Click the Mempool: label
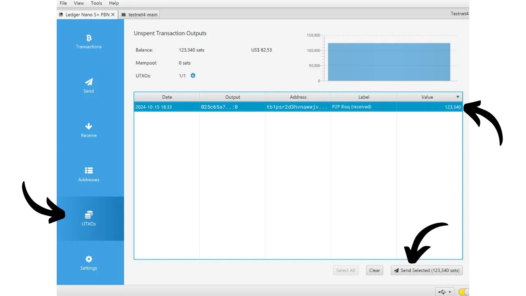The height and width of the screenshot is (296, 526). (x=146, y=63)
